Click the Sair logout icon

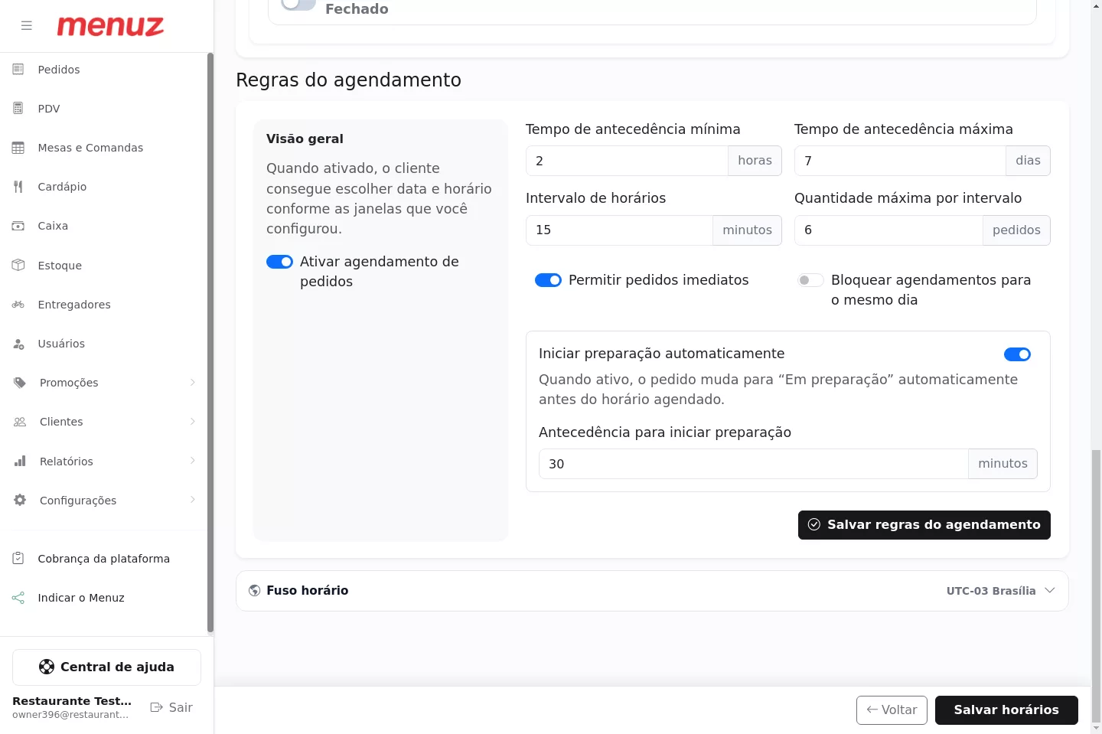tap(156, 707)
